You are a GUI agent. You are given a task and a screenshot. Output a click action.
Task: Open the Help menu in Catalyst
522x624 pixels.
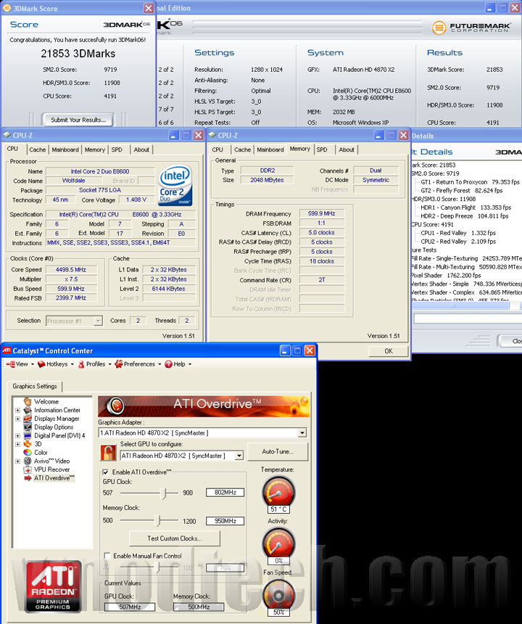(x=178, y=364)
